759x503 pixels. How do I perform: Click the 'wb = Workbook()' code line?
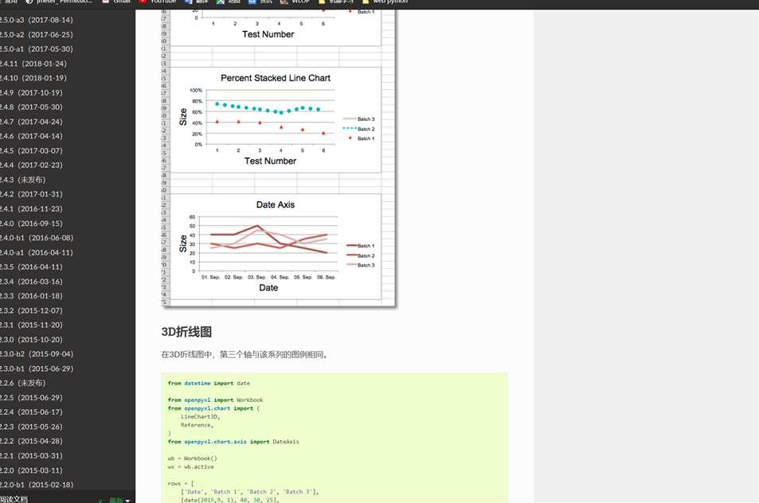coord(193,458)
